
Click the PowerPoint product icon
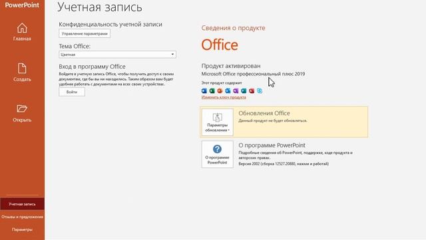[x=220, y=91]
